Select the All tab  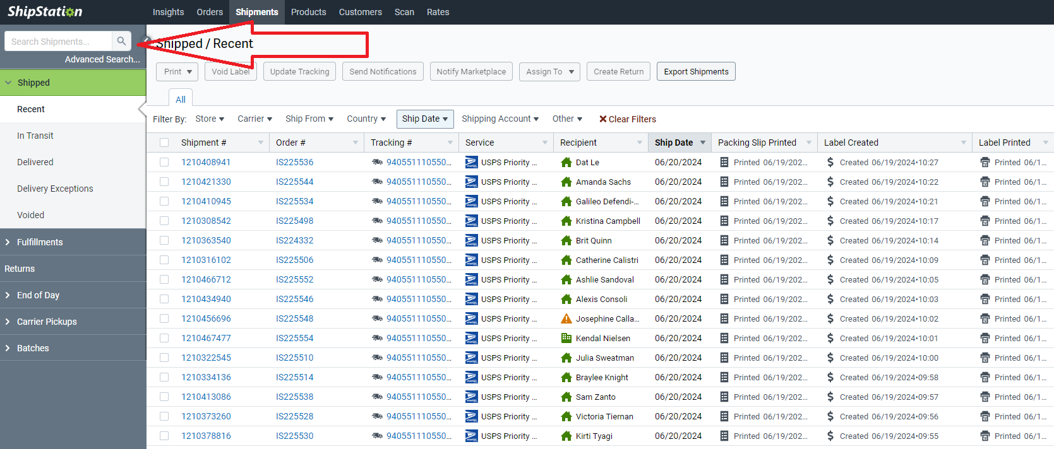coord(181,99)
